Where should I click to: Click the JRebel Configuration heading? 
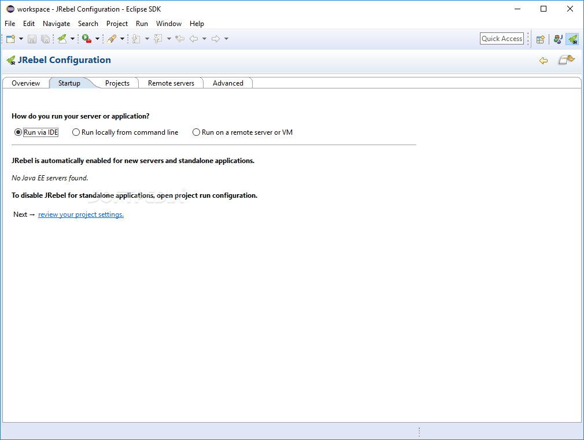(64, 60)
